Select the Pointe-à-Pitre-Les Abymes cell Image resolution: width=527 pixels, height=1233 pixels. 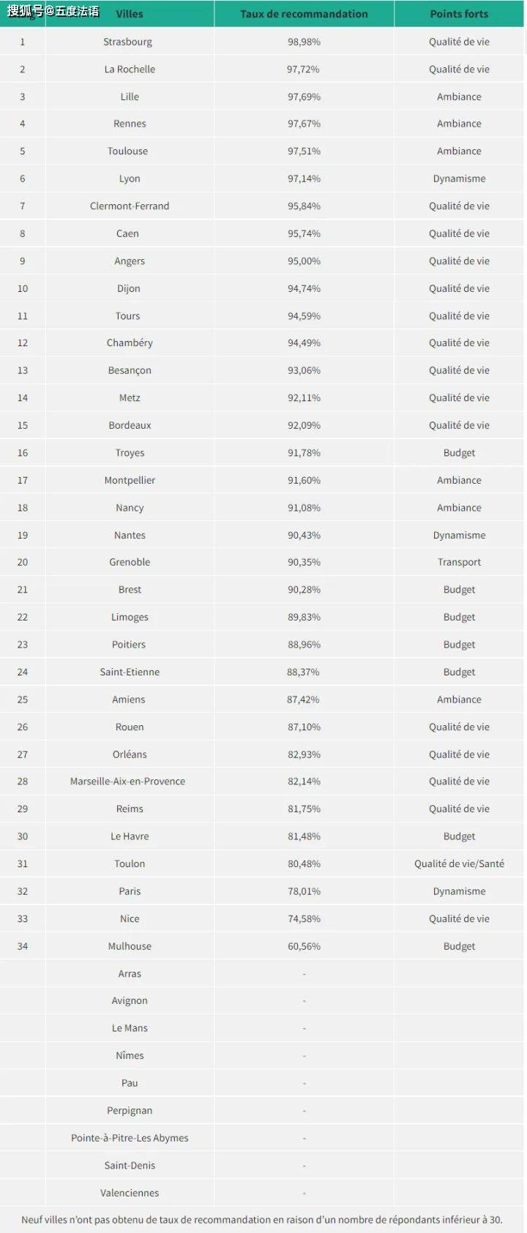[130, 1138]
